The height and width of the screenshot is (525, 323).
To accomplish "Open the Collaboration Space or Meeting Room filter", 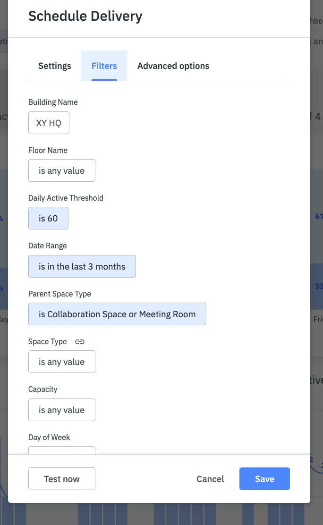I will tap(117, 314).
